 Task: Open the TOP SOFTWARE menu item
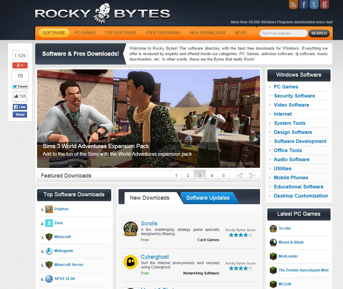pos(121,33)
